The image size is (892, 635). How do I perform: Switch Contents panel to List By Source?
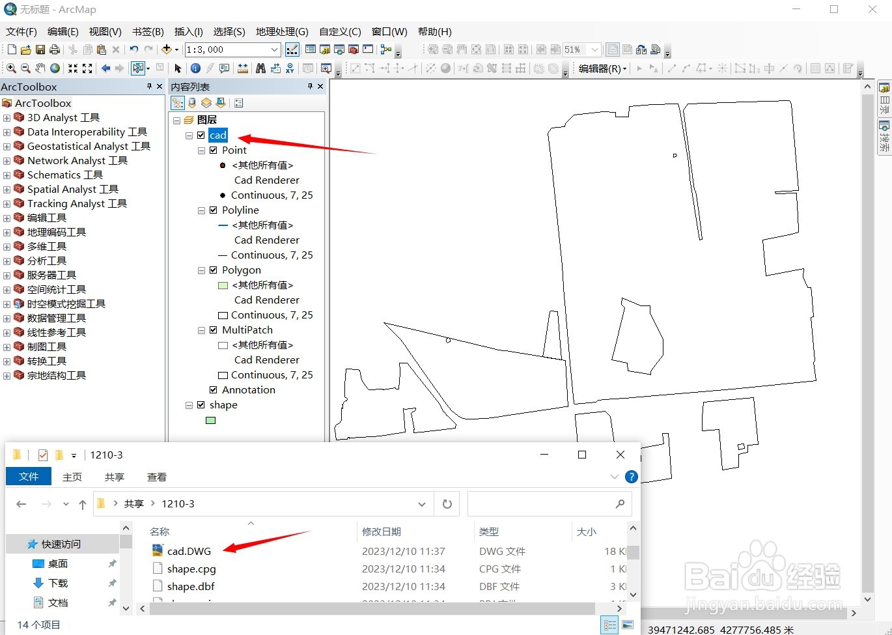coord(191,102)
